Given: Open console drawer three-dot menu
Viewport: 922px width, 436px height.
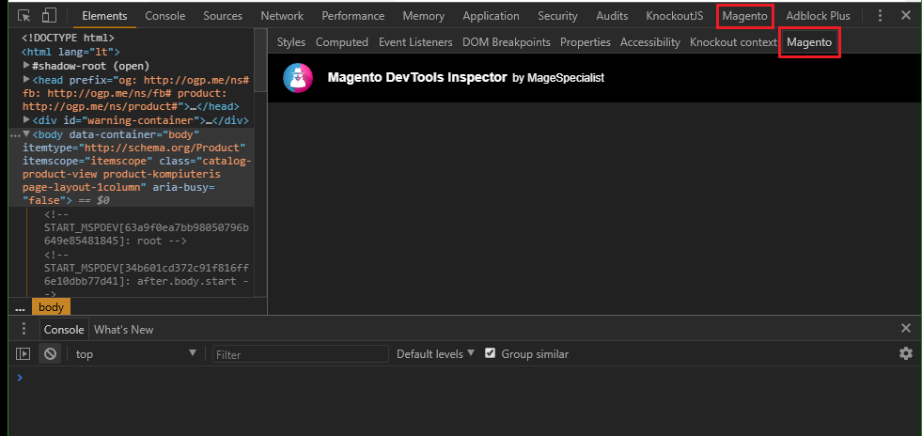Looking at the screenshot, I should (x=23, y=329).
